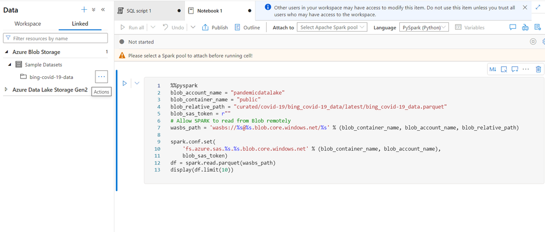Open the notebook comments icon
This screenshot has height=232, width=545.
click(512, 27)
